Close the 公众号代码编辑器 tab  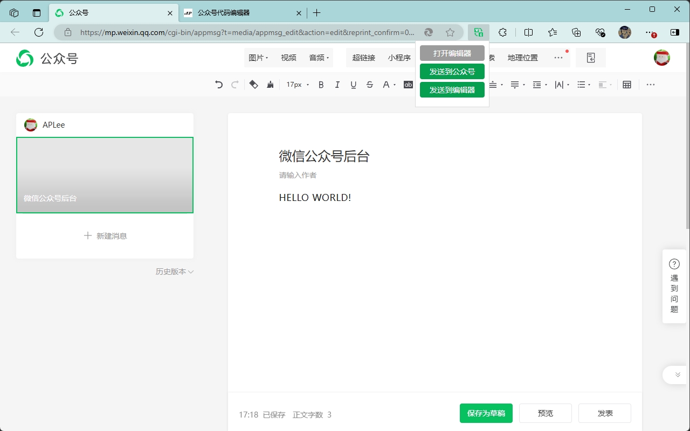point(298,12)
